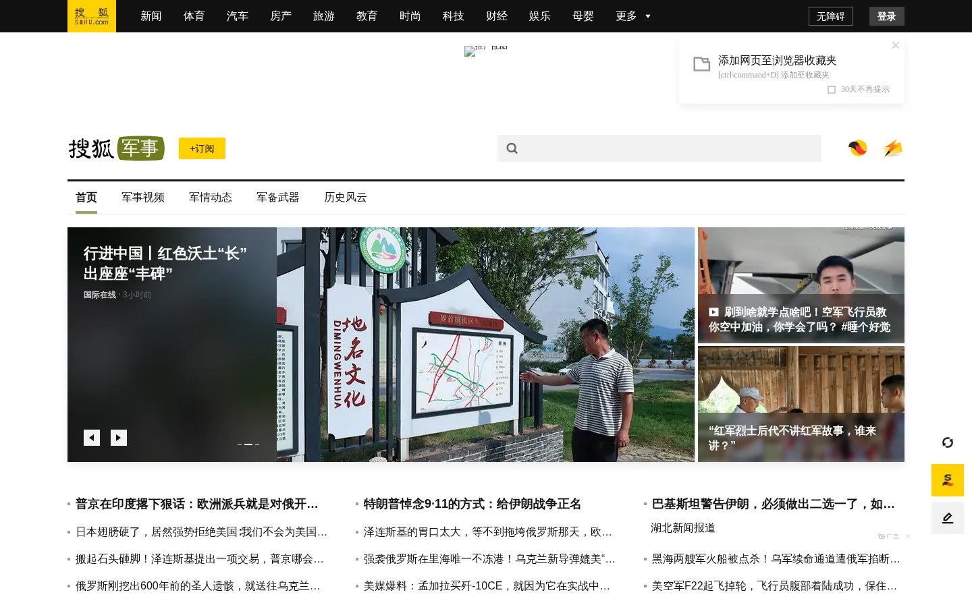972x607 pixels.
Task: Click the lightning bolt icon beside search
Action: [x=893, y=148]
